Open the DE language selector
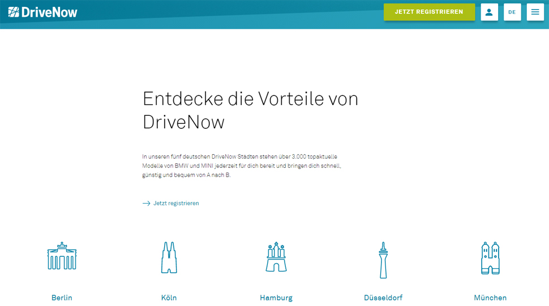This screenshot has width=549, height=306. pos(512,12)
